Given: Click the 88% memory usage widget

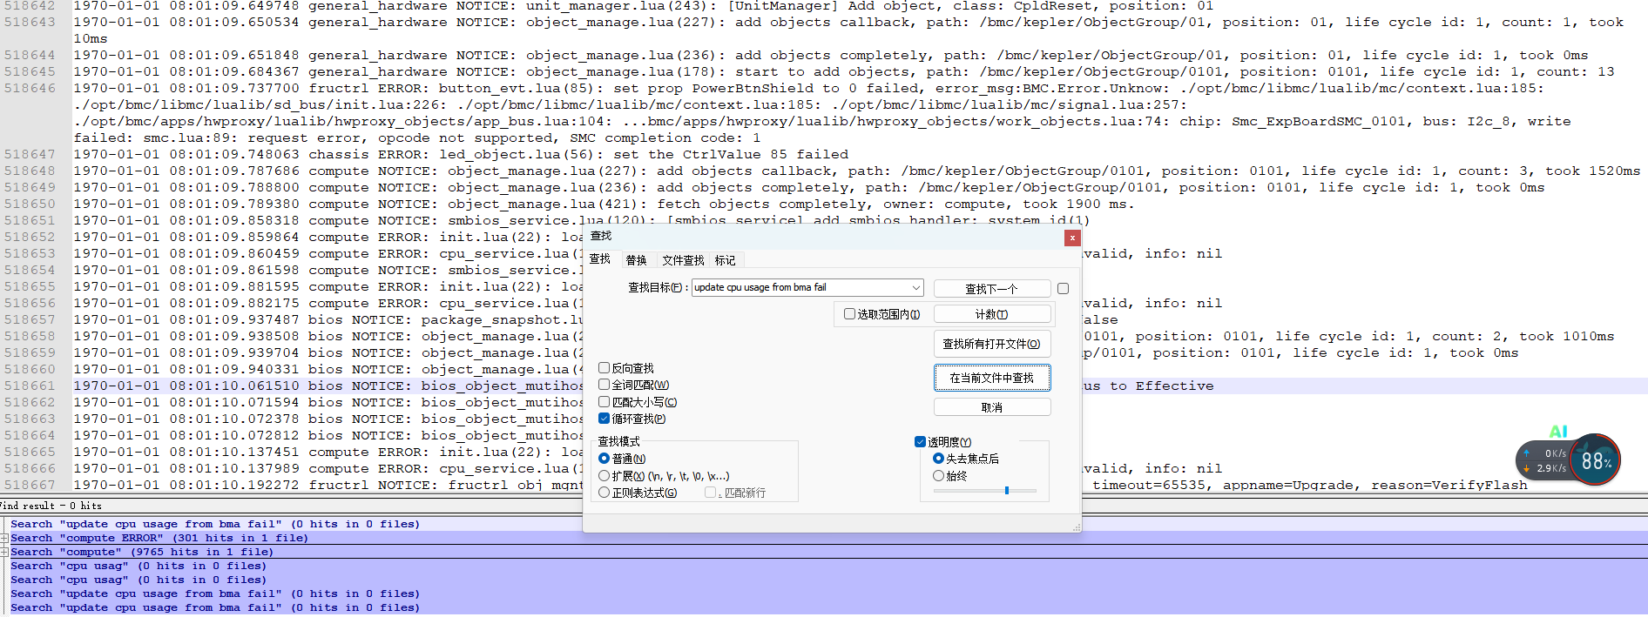Looking at the screenshot, I should (x=1595, y=460).
